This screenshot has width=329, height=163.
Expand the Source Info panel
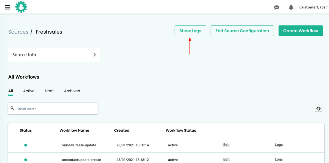click(54, 55)
